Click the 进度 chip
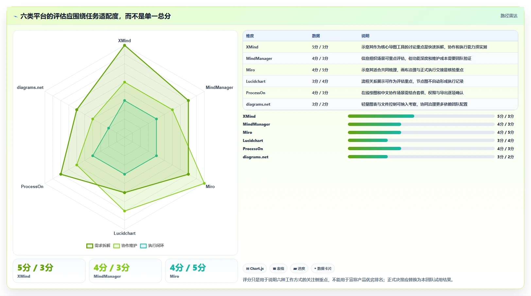The width and height of the screenshot is (531, 296). [299, 269]
